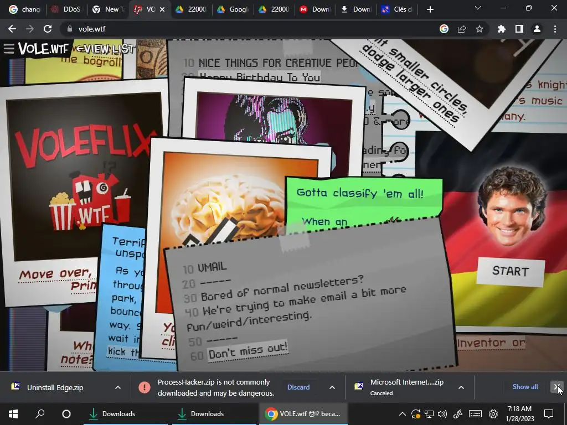Click the VOLE.WTF logo
This screenshot has height=425, width=567.
[43, 48]
